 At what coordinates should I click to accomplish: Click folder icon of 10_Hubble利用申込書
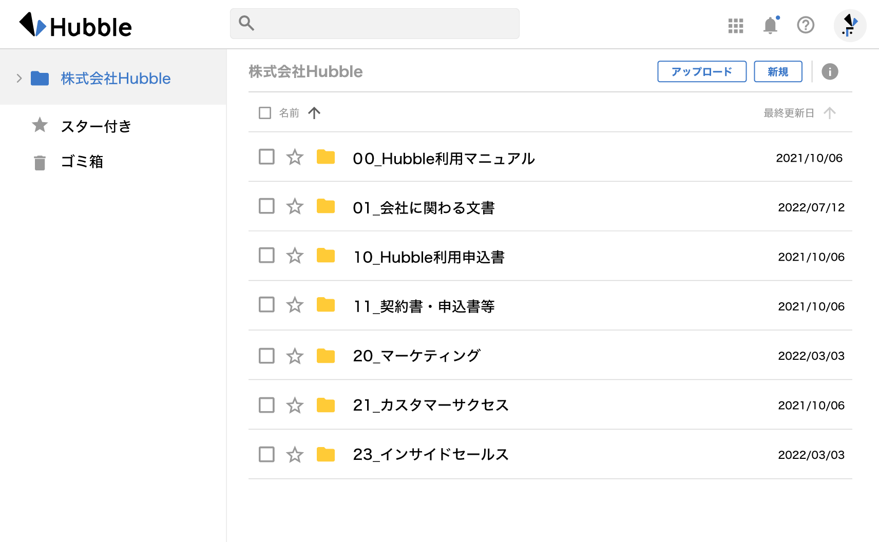tap(326, 255)
